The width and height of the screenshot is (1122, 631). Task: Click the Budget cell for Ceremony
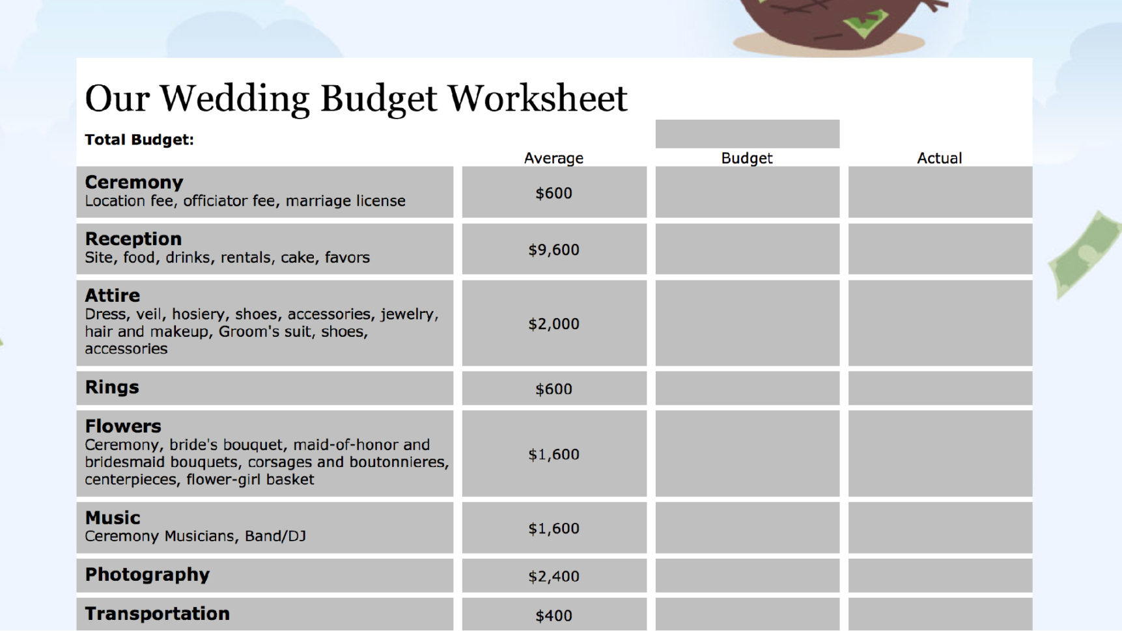(747, 192)
